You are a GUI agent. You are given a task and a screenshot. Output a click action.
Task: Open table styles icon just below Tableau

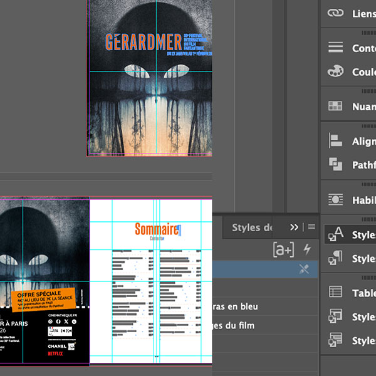(x=335, y=316)
